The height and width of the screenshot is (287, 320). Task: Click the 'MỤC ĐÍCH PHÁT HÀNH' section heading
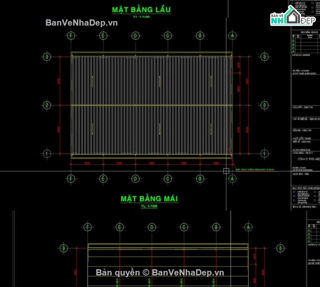tap(306, 188)
